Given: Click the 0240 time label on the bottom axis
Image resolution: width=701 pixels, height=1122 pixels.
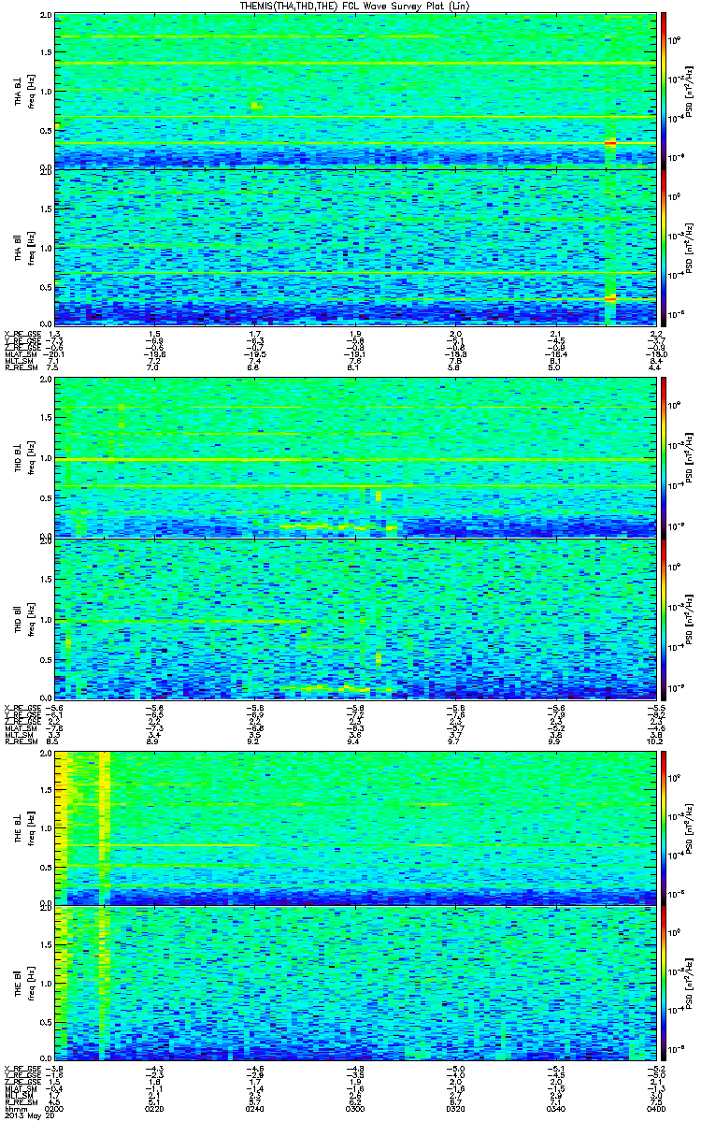Looking at the screenshot, I should [x=256, y=1108].
